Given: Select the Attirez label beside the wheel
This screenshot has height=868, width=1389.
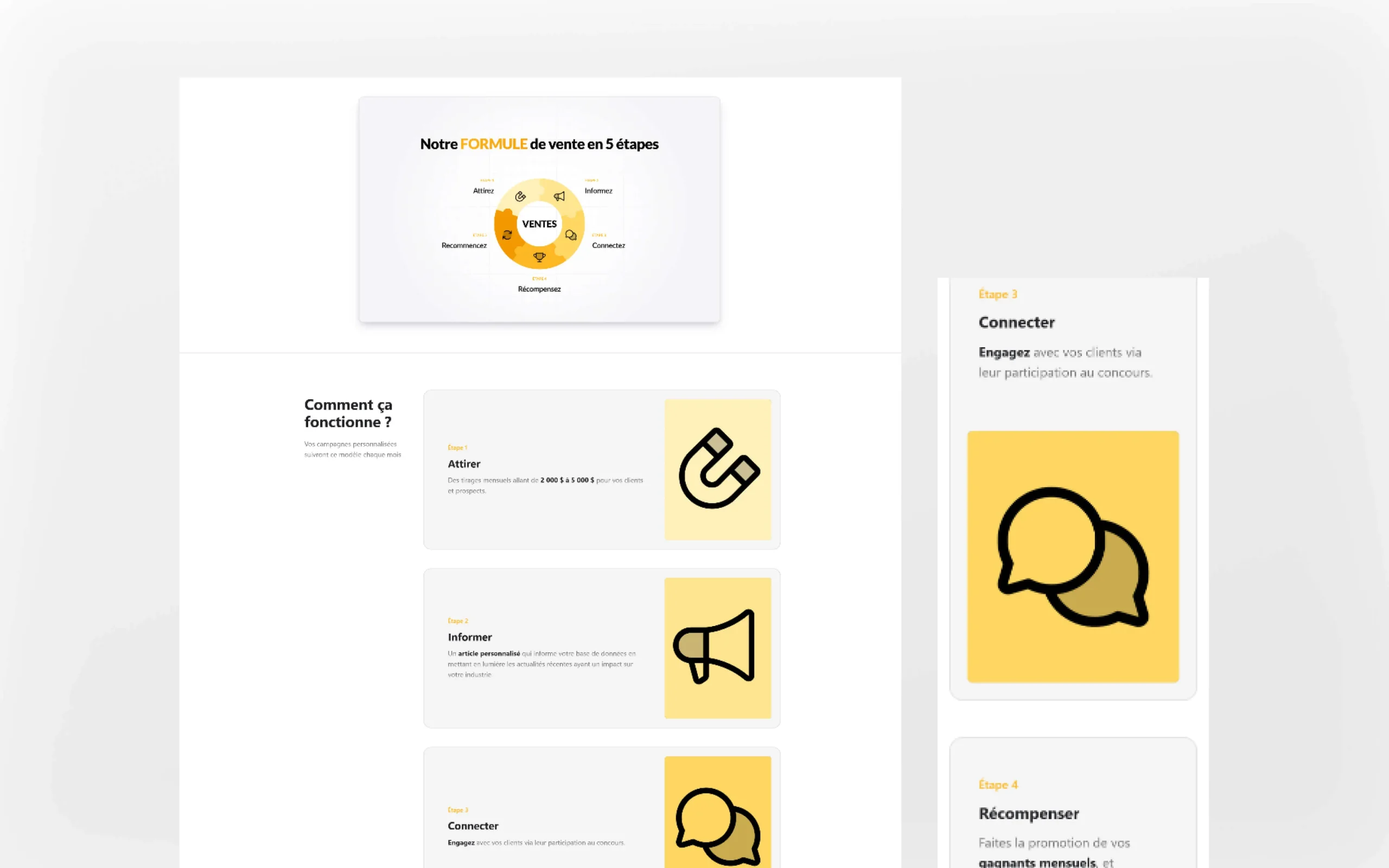Looking at the screenshot, I should click(483, 190).
